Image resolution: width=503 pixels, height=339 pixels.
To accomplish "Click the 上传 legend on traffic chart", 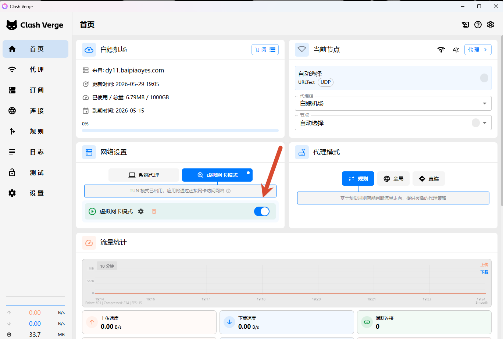I will pos(484,265).
